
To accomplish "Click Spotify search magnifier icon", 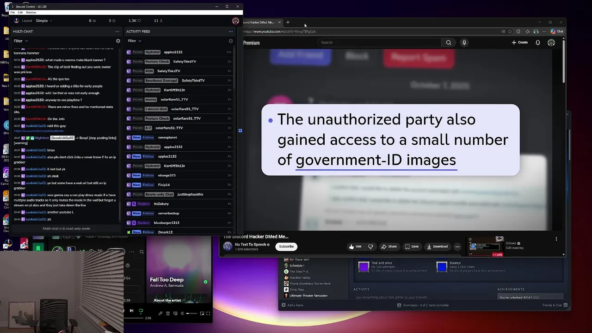I will coord(142,252).
